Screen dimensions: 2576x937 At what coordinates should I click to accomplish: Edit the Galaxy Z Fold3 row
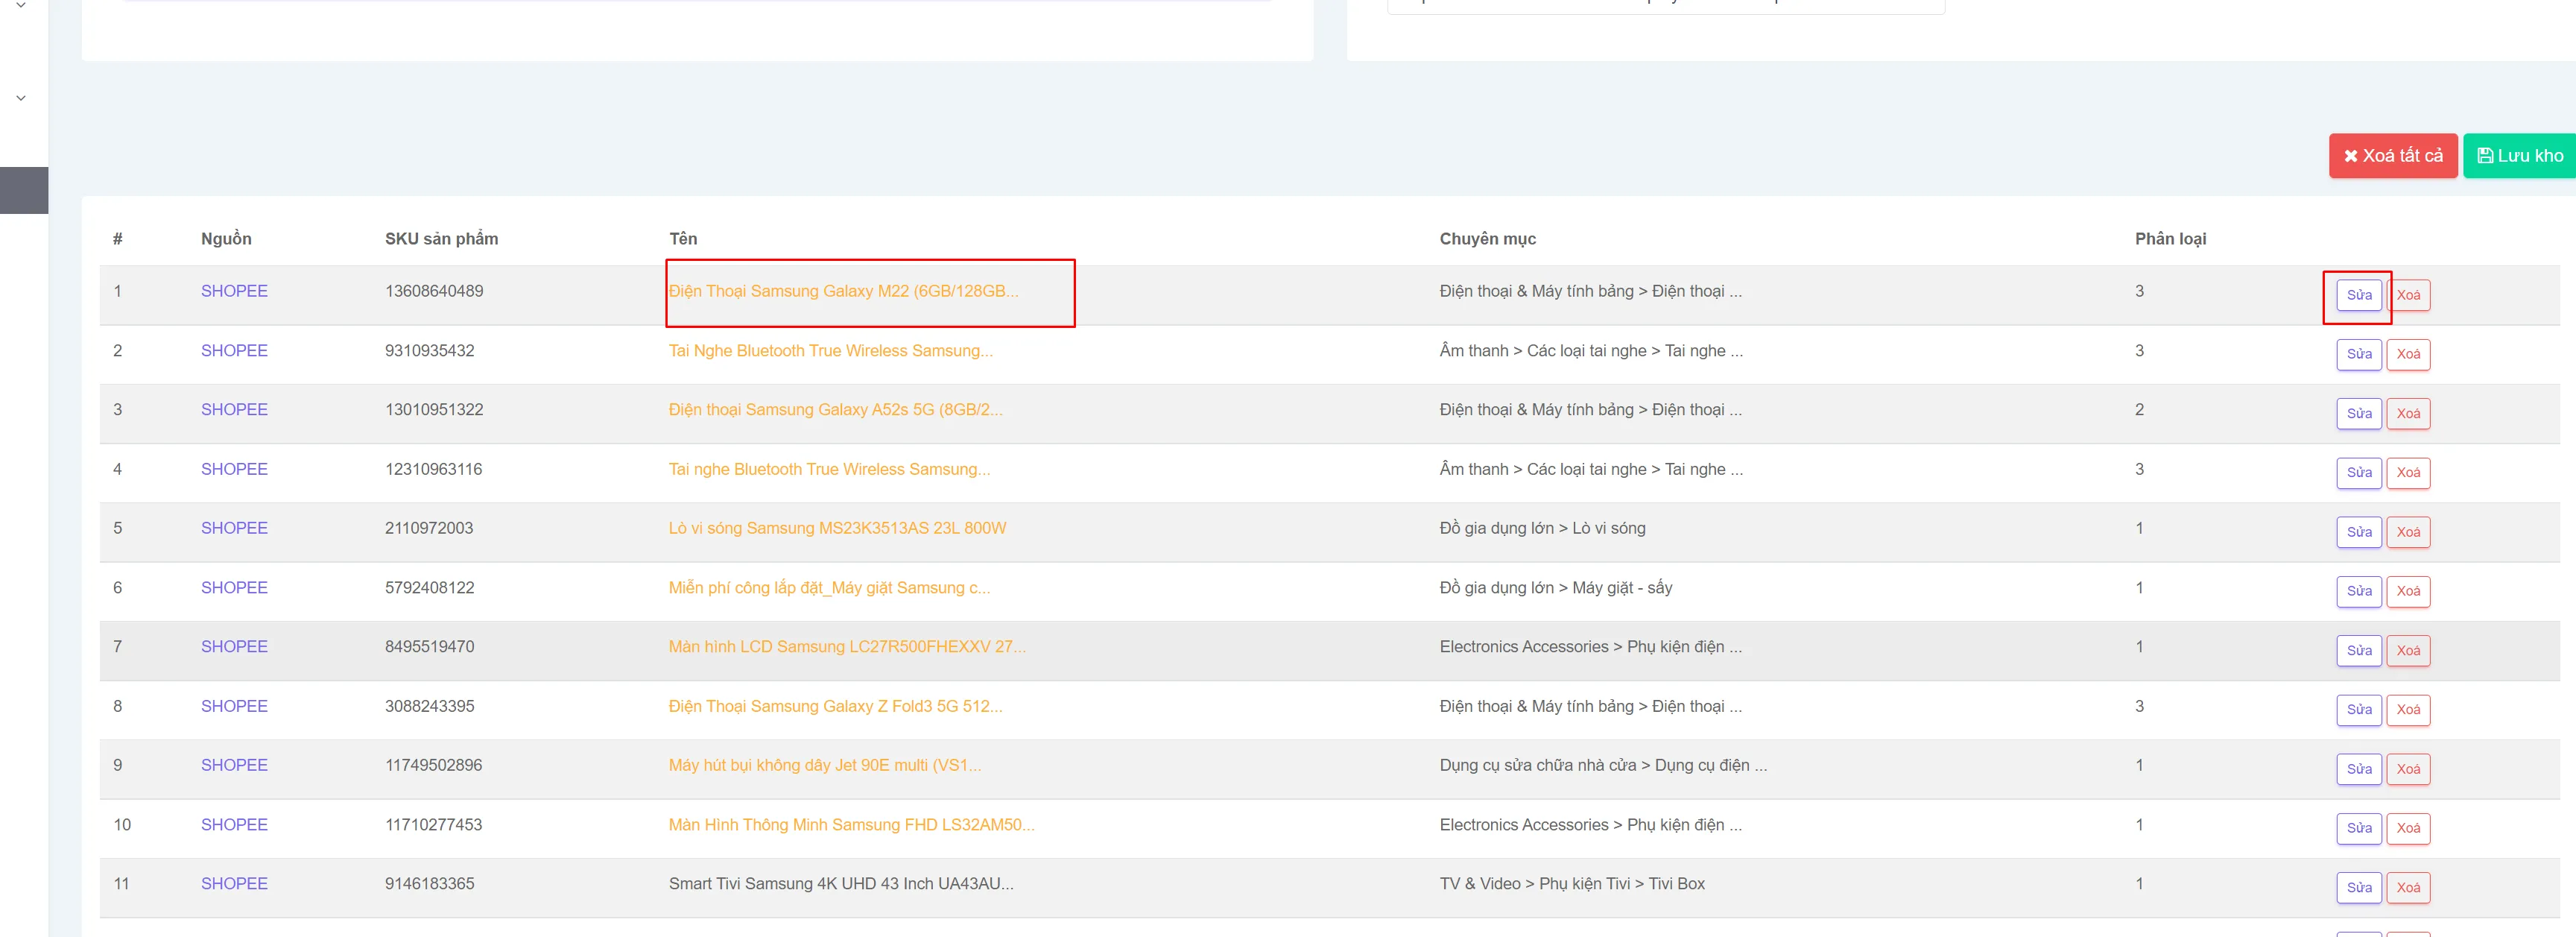[x=2359, y=709]
